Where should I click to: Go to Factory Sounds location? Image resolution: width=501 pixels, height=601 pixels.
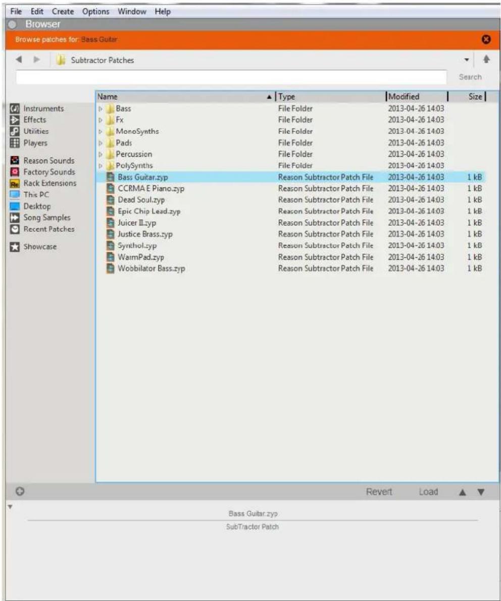(42, 172)
